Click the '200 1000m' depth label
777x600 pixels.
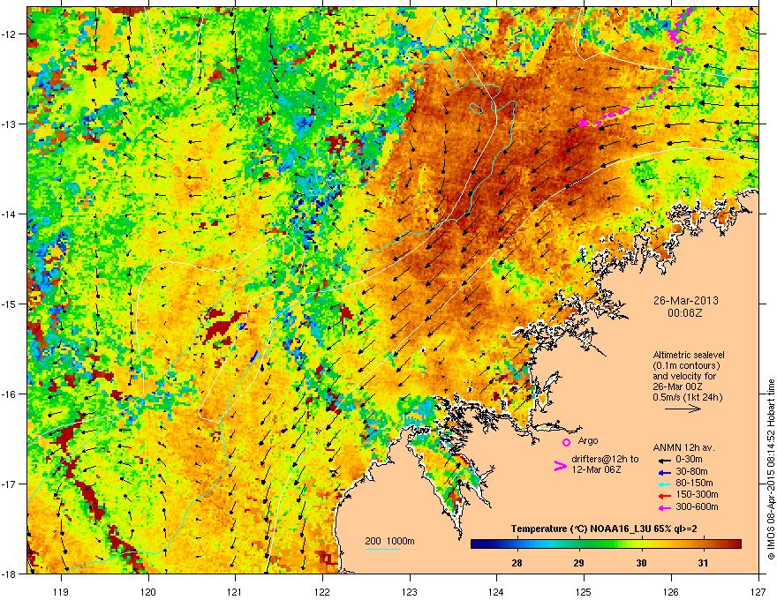(x=389, y=541)
